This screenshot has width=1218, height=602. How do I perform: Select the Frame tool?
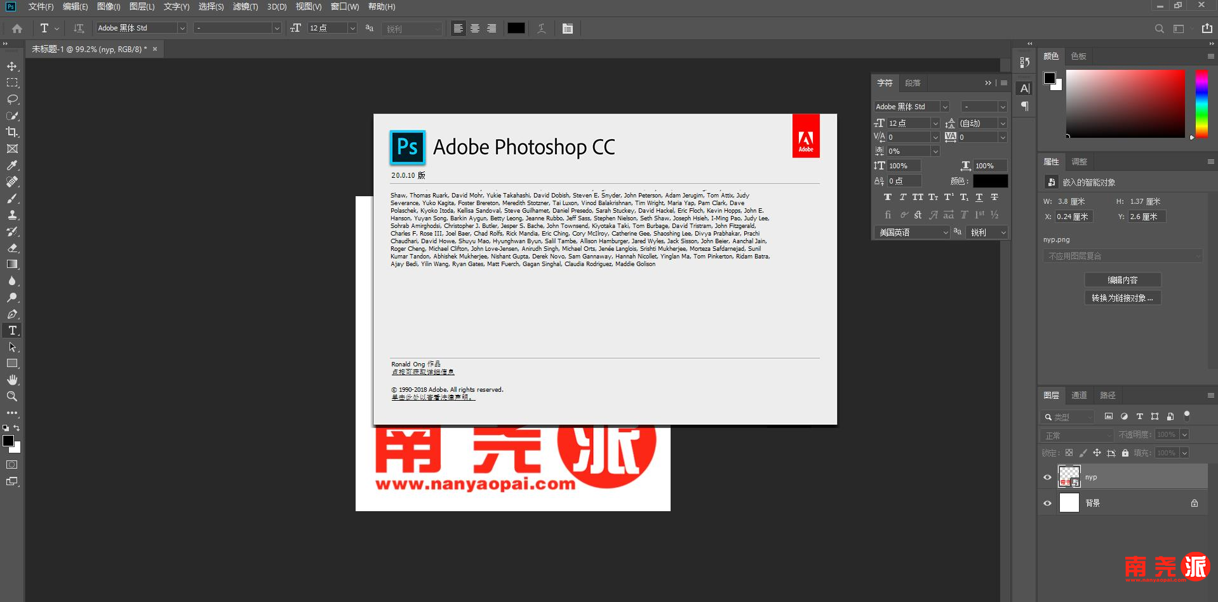(12, 149)
